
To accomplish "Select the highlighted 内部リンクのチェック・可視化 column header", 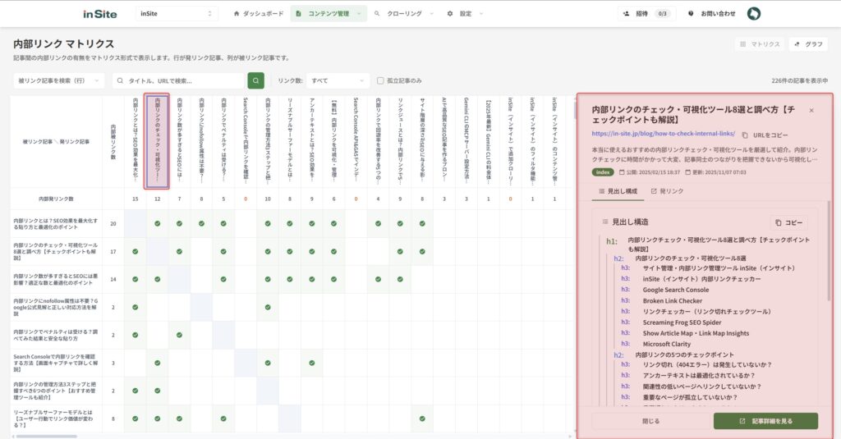I will point(157,141).
